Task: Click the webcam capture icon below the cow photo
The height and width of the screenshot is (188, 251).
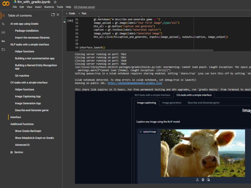Action: coord(203,180)
